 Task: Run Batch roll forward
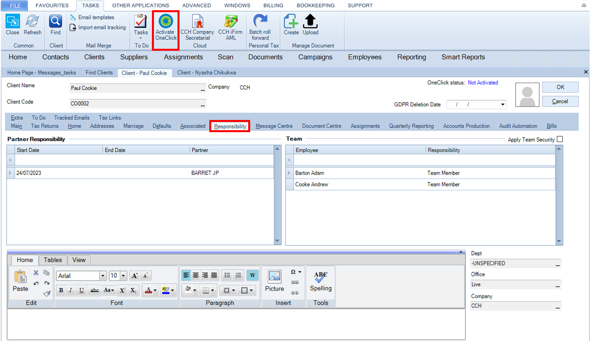(260, 28)
